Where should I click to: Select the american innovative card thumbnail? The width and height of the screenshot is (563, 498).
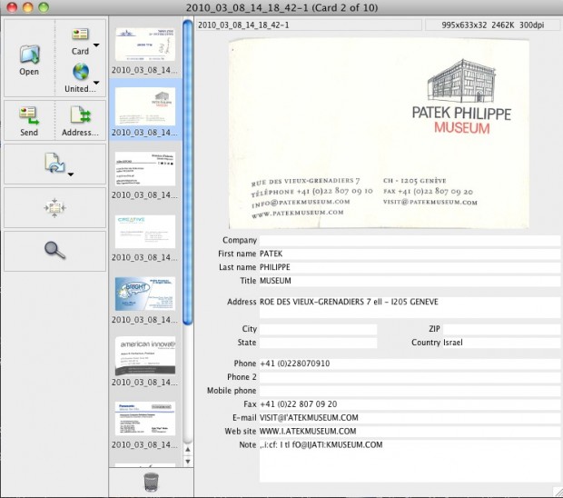point(145,356)
